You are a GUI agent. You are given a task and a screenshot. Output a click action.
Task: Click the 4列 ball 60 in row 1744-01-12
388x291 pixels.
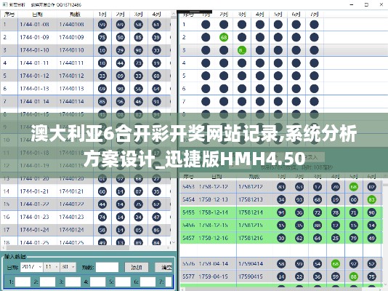click(x=156, y=76)
